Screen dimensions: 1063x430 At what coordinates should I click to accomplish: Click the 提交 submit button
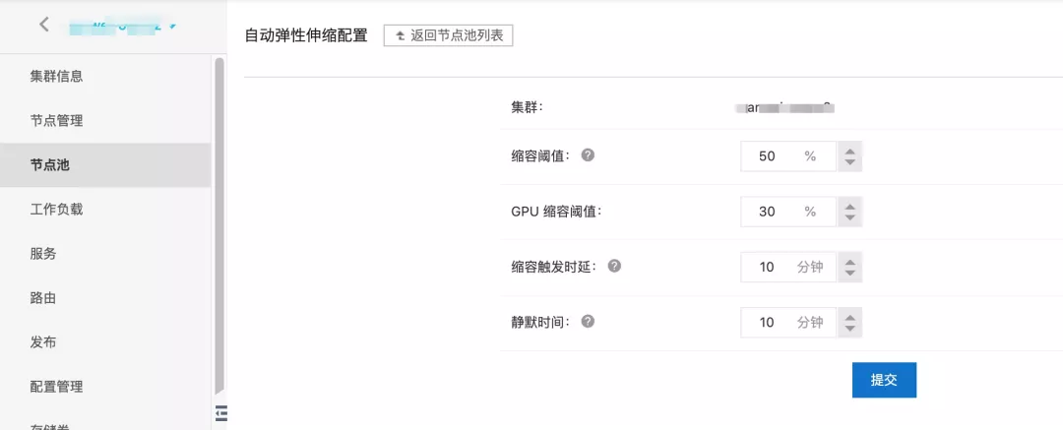(884, 380)
